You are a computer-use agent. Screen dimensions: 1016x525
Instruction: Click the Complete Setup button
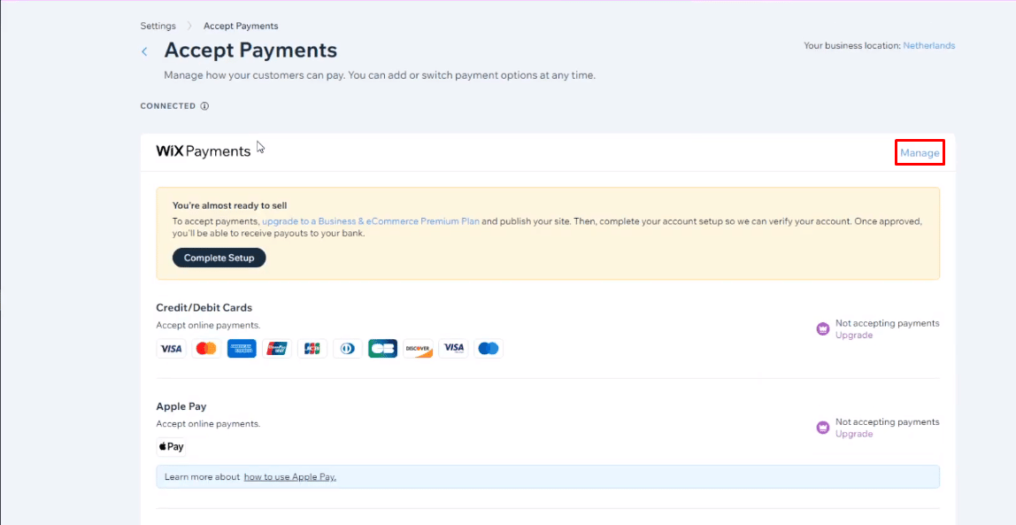click(219, 258)
